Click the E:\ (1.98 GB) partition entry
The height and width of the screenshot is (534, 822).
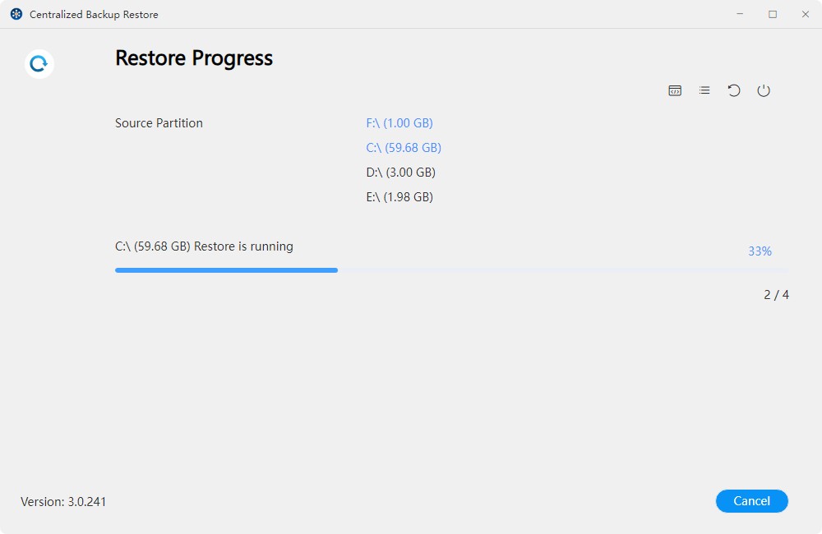399,197
